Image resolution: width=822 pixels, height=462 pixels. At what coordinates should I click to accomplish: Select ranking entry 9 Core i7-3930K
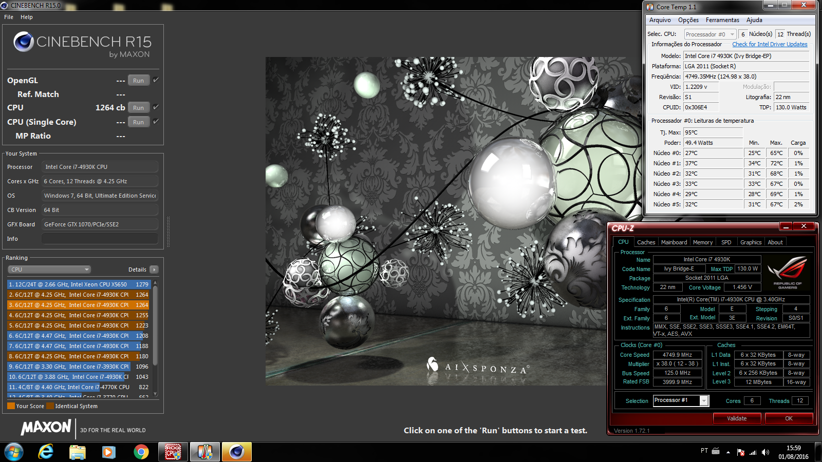79,367
